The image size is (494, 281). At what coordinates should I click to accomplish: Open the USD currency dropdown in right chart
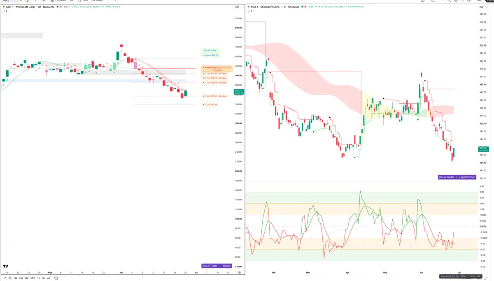[483, 7]
